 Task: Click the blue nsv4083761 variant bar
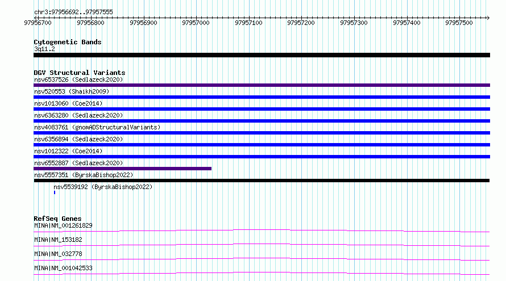(262, 133)
